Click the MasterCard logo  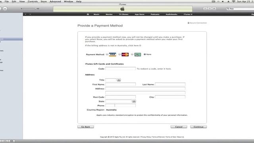click(x=125, y=54)
